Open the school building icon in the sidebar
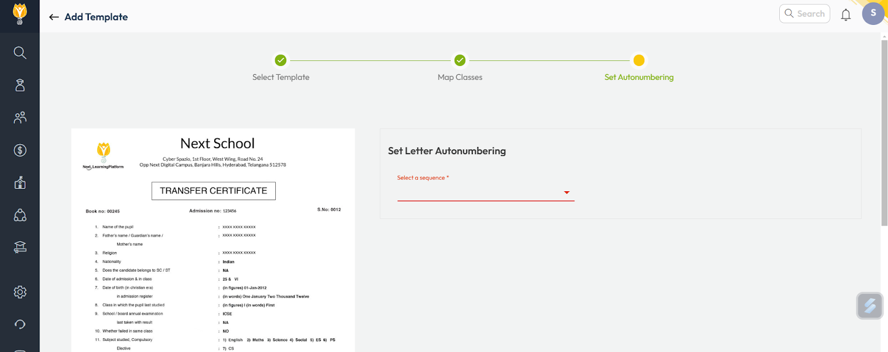Viewport: 888px width, 352px height. [20, 183]
